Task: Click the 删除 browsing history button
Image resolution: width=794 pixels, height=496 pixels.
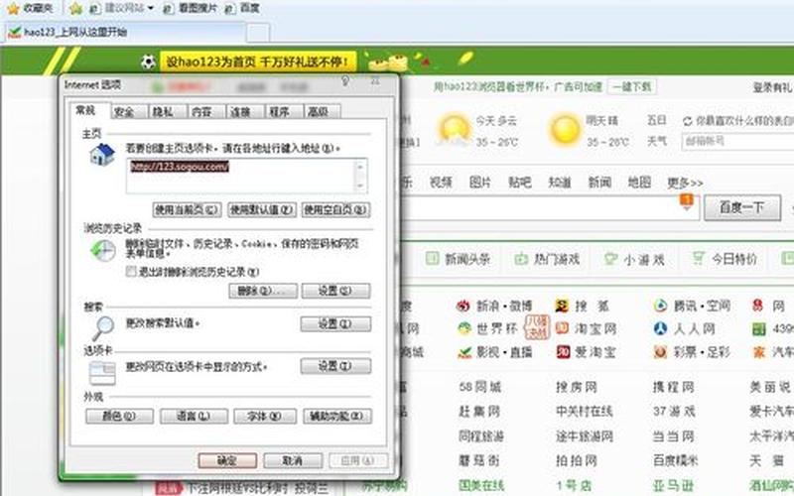Action: [x=263, y=291]
